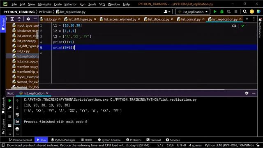Toggle the Bookmarks side panel
Image resolution: width=263 pixels, height=148 pixels.
pyautogui.click(x=3, y=105)
